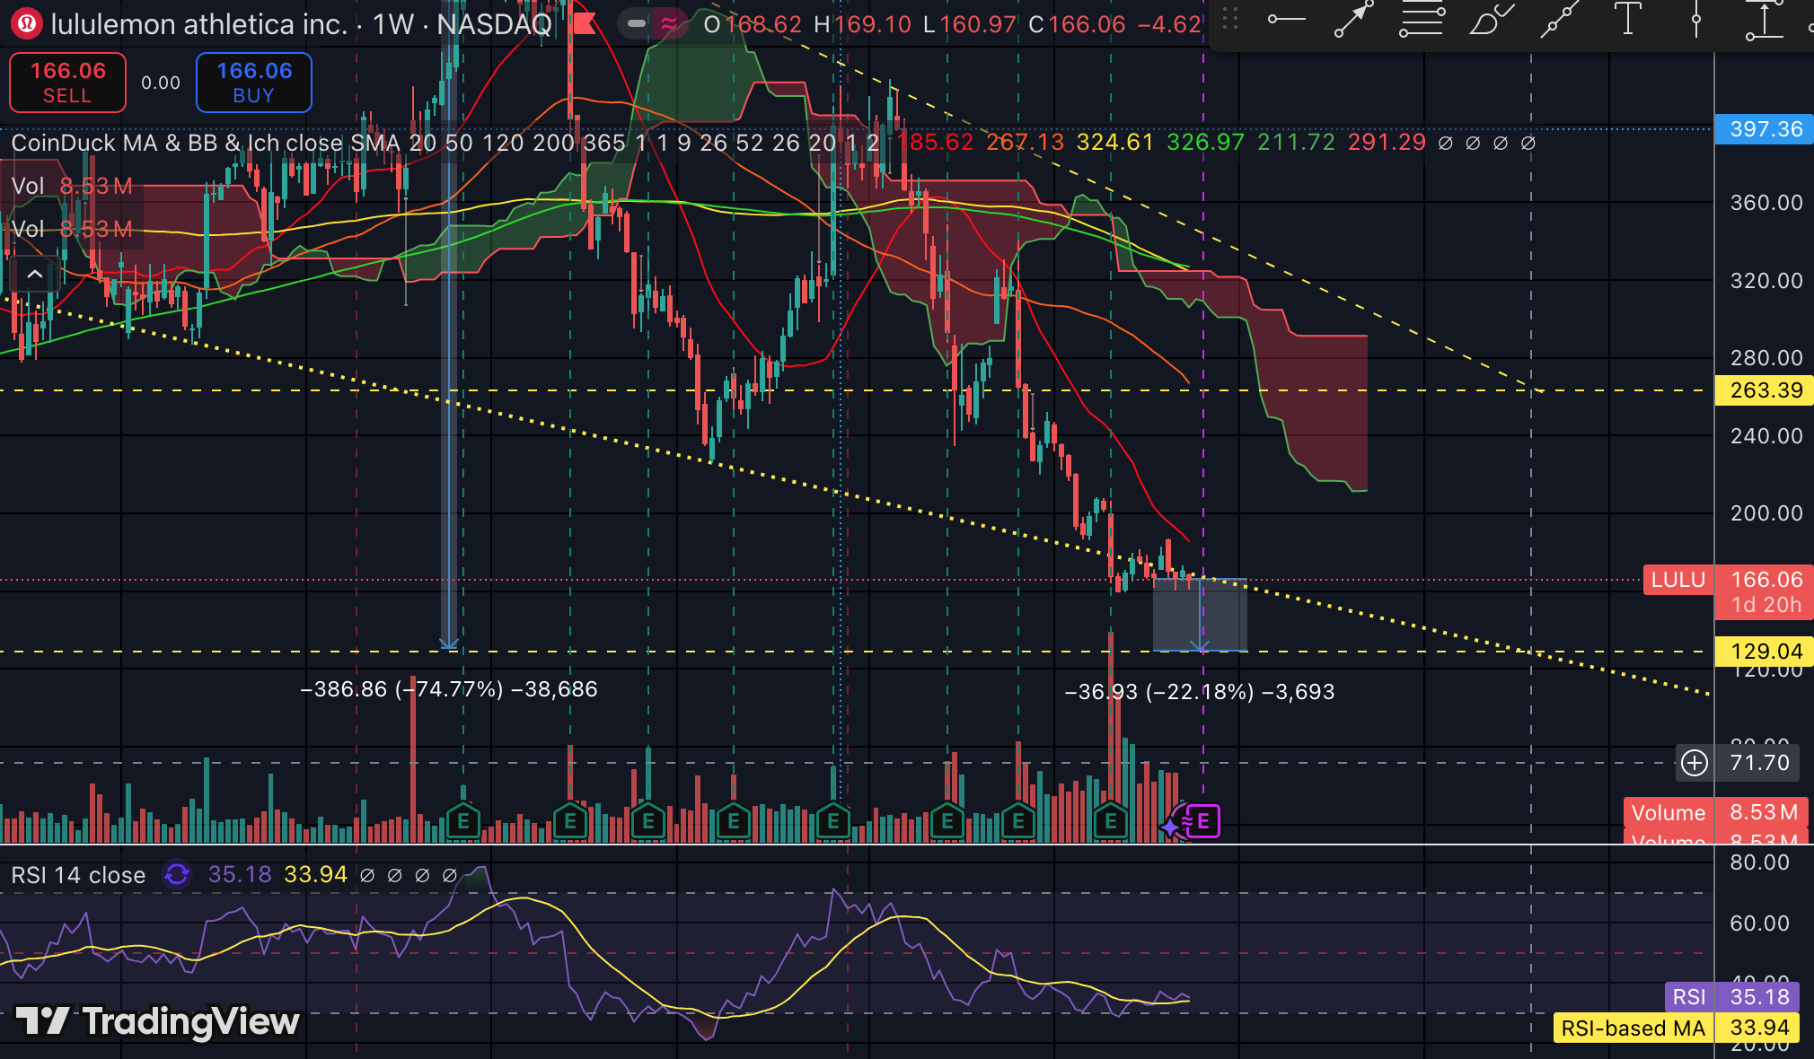
Task: Click the plus icon beside 71.70
Action: coord(1695,763)
